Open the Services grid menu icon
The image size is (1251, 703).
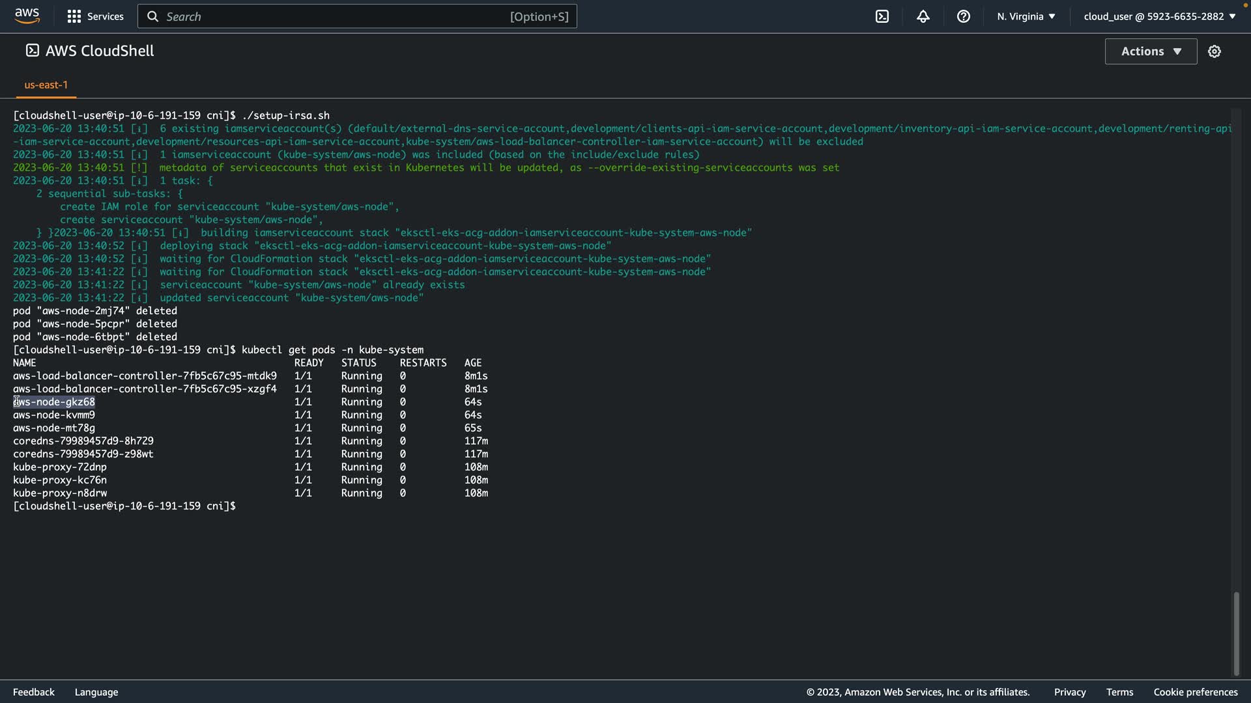tap(74, 16)
